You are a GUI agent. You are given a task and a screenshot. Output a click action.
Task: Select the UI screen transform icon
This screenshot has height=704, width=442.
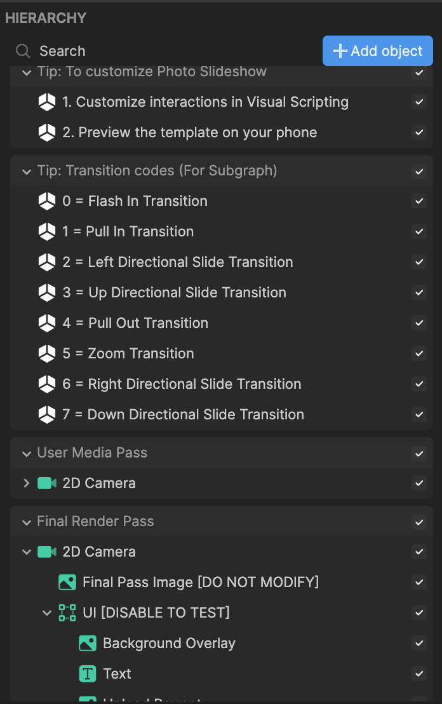tap(67, 613)
